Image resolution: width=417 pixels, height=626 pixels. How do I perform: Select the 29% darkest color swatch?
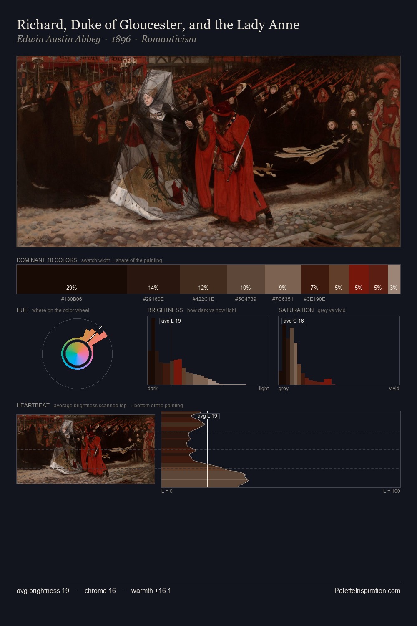click(x=72, y=279)
